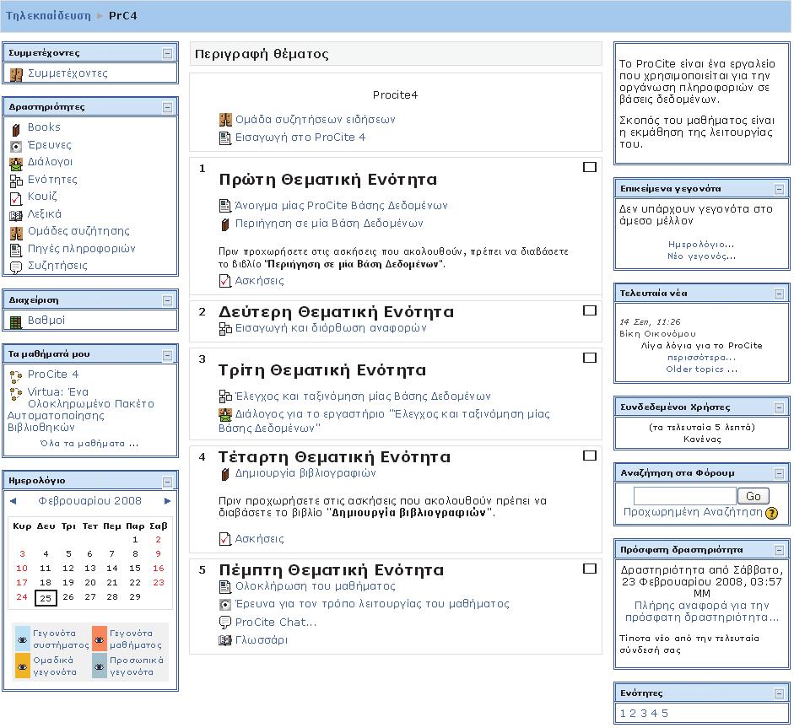The width and height of the screenshot is (794, 728).
Task: Click the Books icon in Δραστηριότητες
Action: click(16, 130)
